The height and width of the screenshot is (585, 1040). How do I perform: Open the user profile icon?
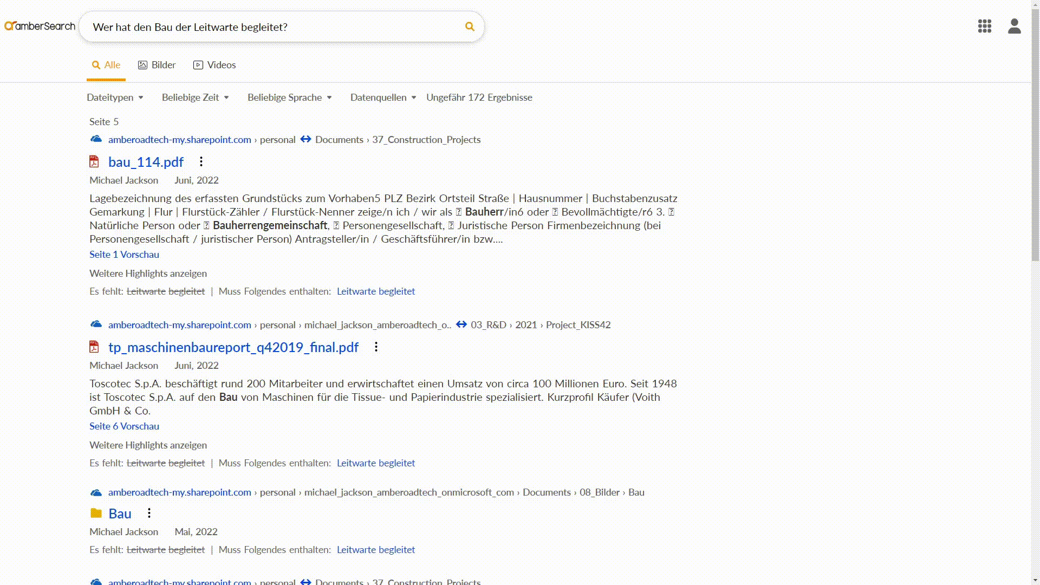click(1015, 26)
